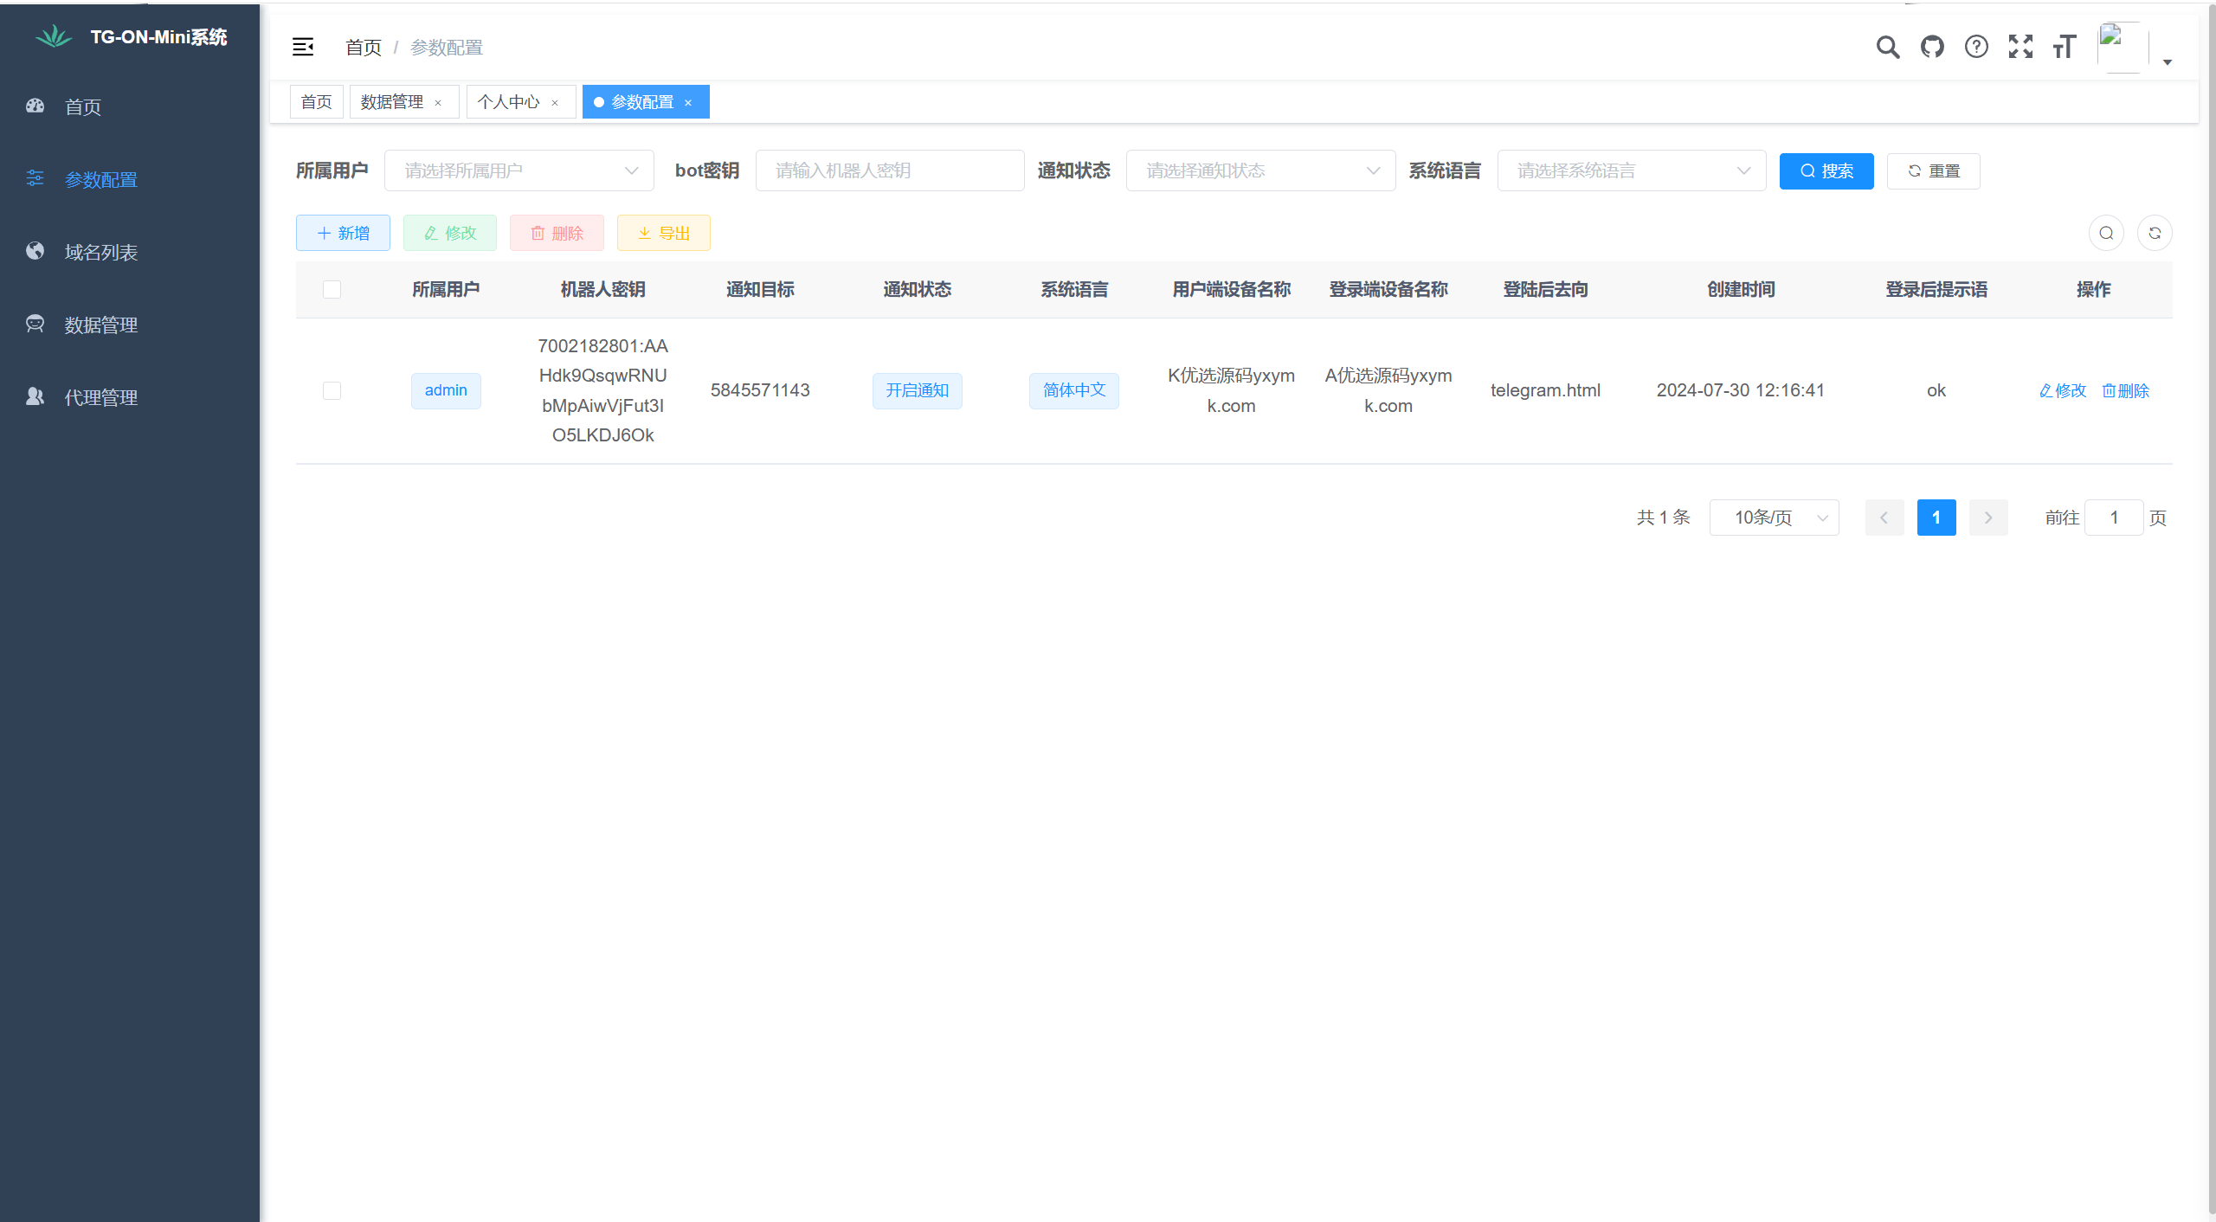Image resolution: width=2216 pixels, height=1222 pixels.
Task: Collapse sidebar with the hamburger icon
Action: 303,47
